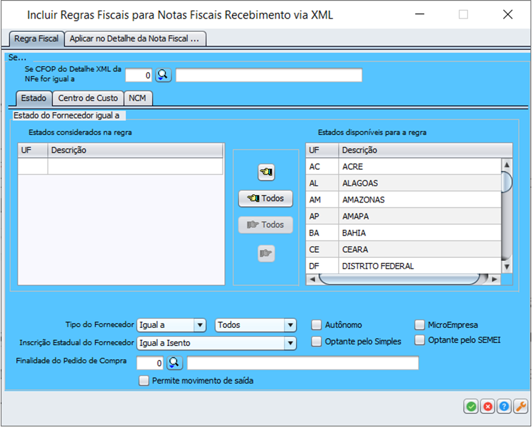Open help with the blue question icon

[x=503, y=407]
